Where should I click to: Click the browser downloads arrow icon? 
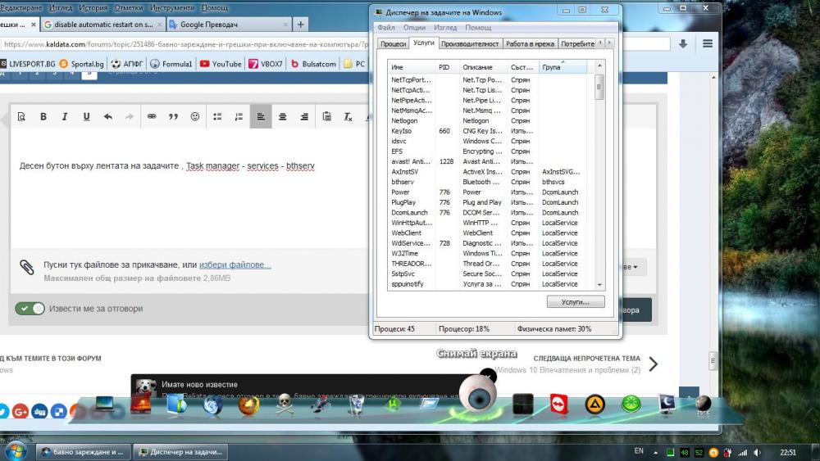tap(683, 44)
